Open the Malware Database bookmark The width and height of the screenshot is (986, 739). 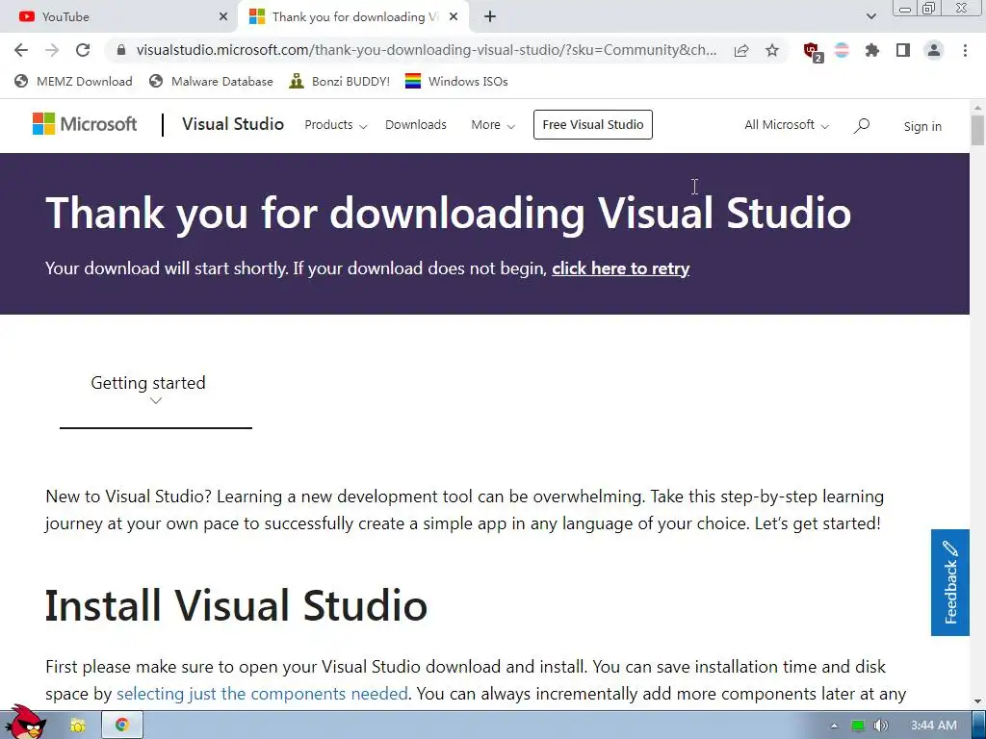(211, 81)
